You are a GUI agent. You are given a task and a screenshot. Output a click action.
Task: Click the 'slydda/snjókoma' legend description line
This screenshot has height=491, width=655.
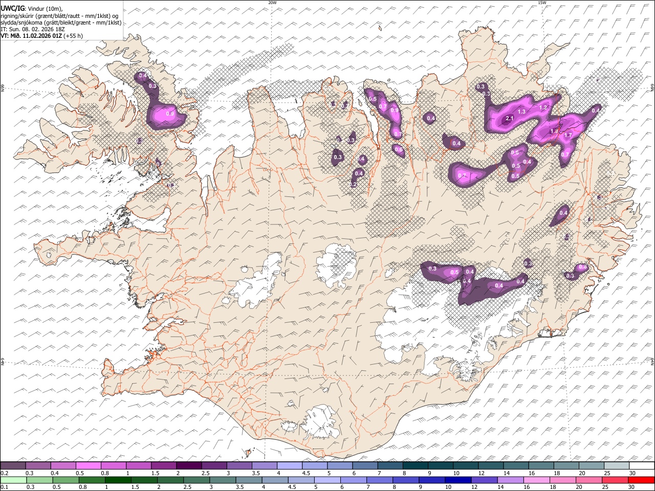pos(61,23)
